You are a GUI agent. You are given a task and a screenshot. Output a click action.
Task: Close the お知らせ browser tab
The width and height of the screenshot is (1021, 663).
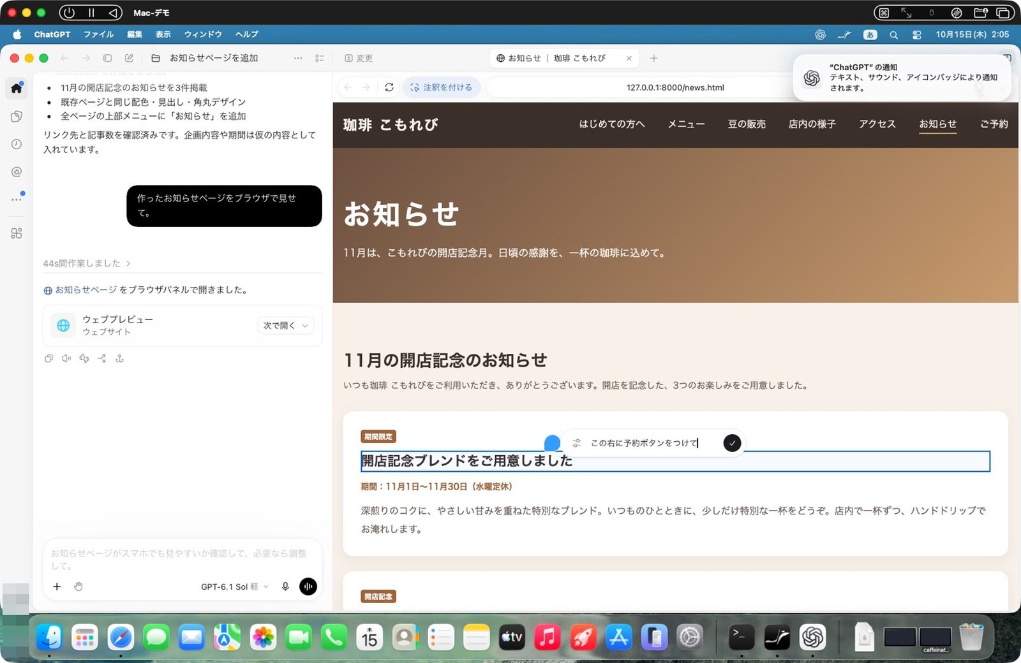[x=629, y=58]
